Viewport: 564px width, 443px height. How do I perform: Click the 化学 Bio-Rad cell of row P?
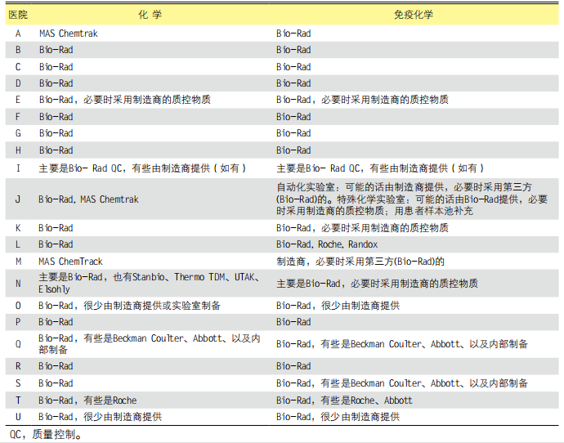tap(56, 322)
